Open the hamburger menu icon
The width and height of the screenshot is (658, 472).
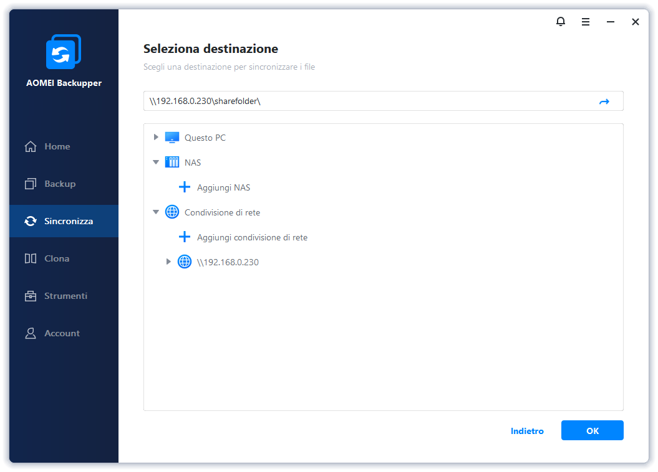pyautogui.click(x=586, y=22)
